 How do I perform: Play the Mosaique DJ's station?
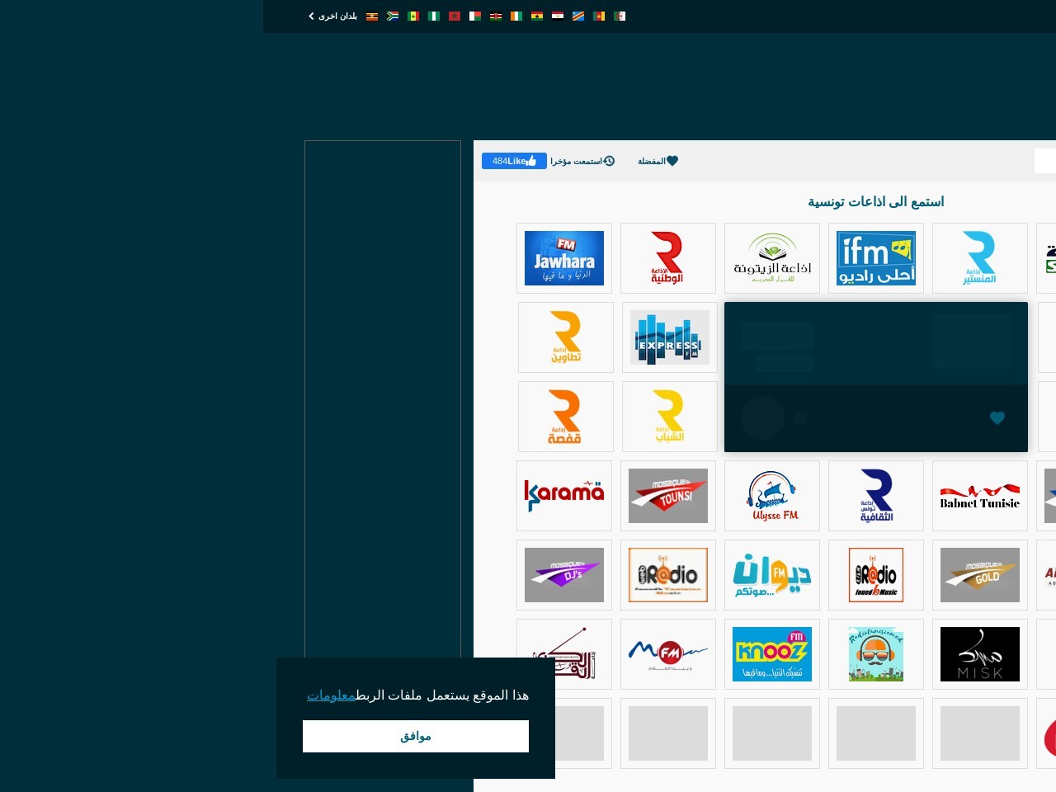point(564,575)
